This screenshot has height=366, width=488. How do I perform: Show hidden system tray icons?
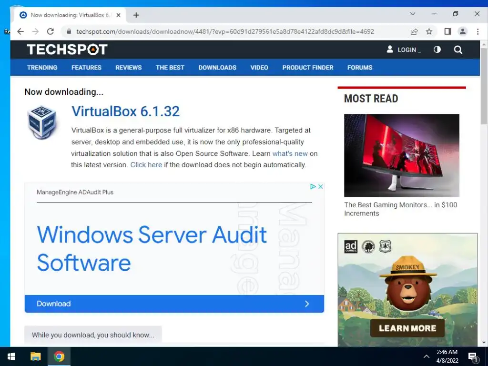click(427, 356)
